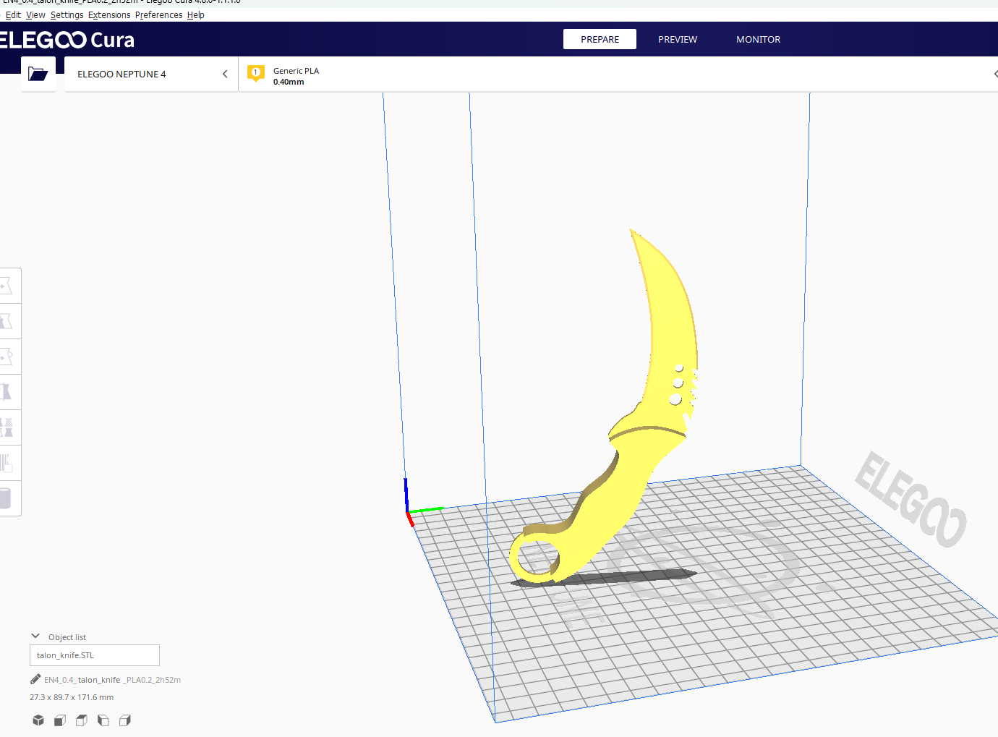This screenshot has height=737, width=998.
Task: Go to the MONITOR stage
Action: tap(758, 39)
